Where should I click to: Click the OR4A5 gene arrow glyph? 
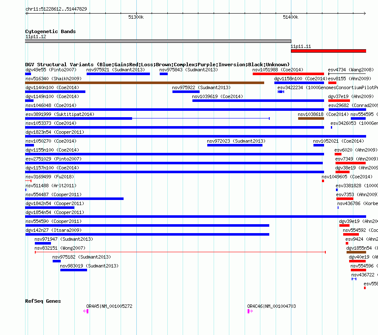pos(86,311)
